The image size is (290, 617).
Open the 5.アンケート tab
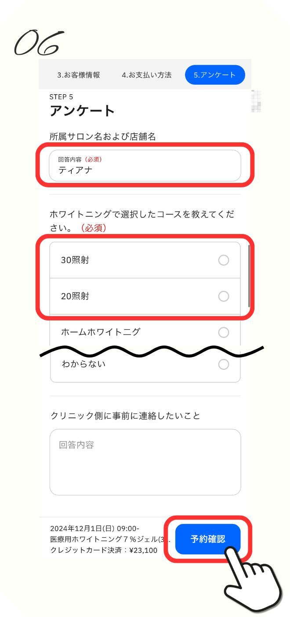pyautogui.click(x=215, y=75)
